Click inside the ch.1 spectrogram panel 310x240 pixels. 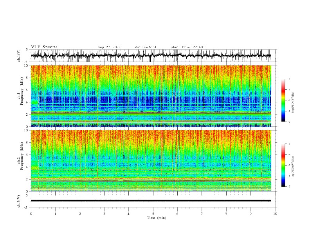151,96
